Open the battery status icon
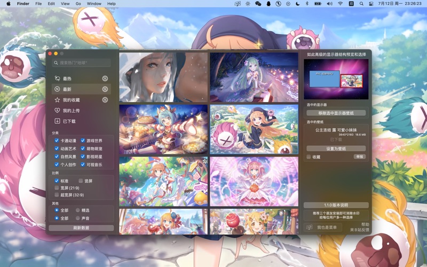The width and height of the screenshot is (427, 267). tap(318, 4)
